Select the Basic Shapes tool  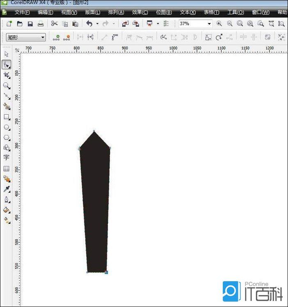[7, 148]
